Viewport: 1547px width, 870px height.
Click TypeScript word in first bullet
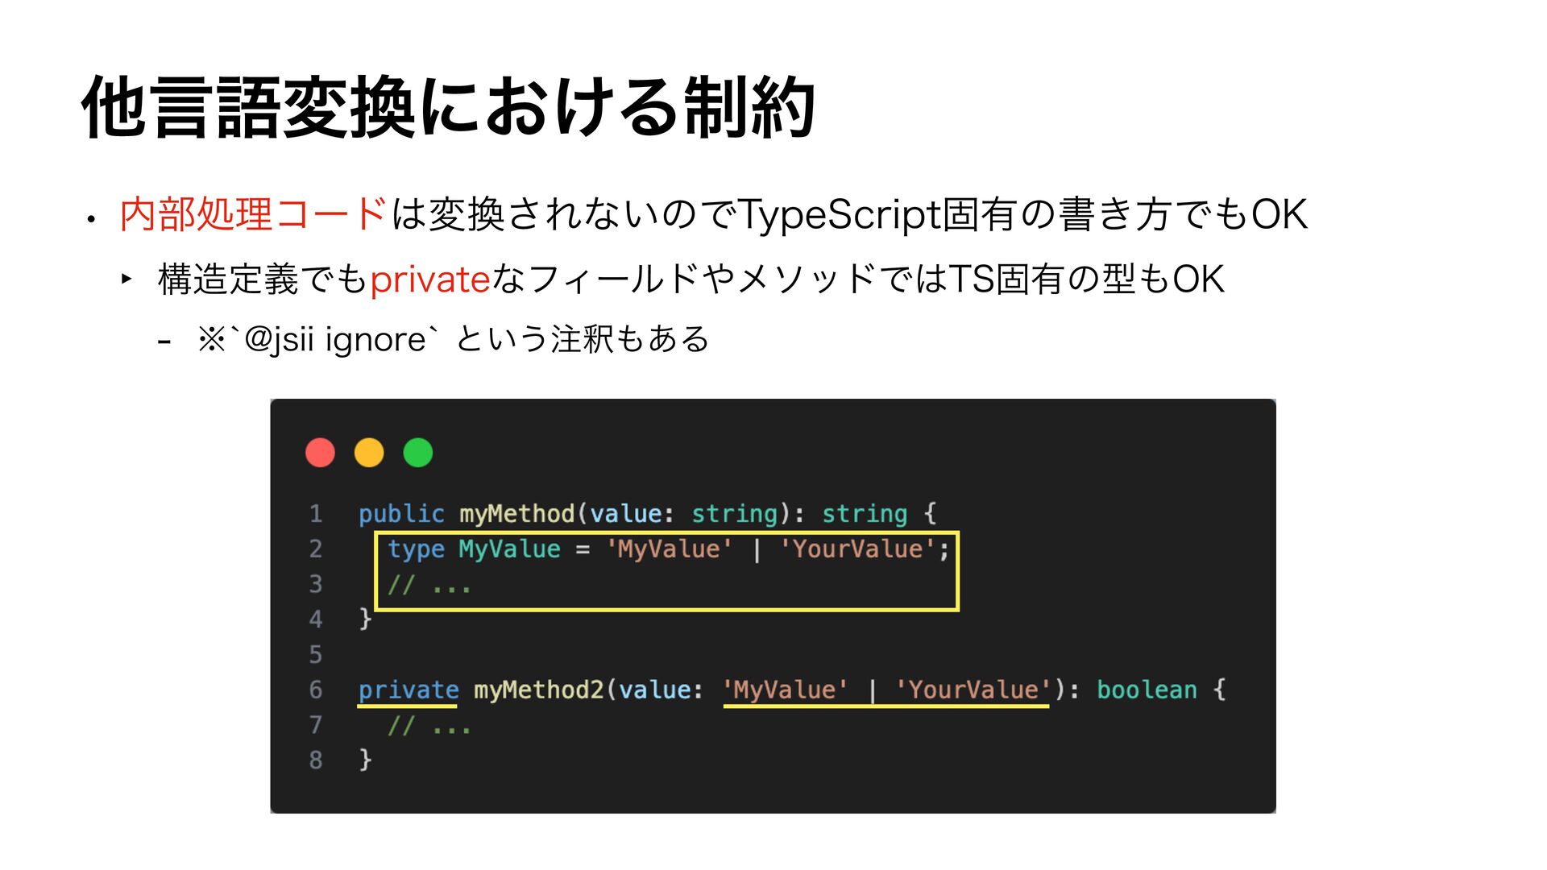click(x=840, y=214)
